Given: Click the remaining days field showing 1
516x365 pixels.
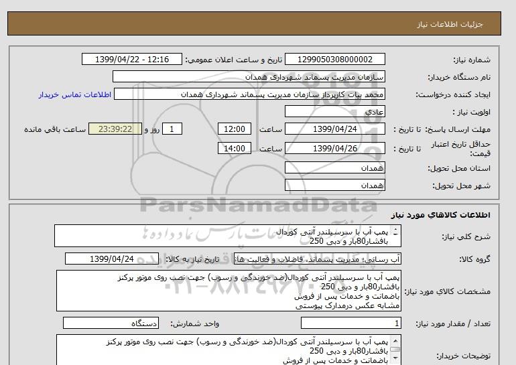Looking at the screenshot, I should pyautogui.click(x=172, y=129).
